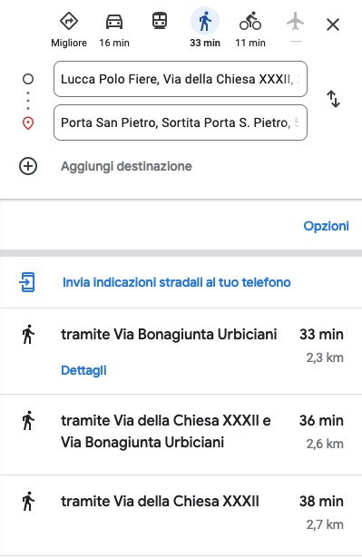362x558 pixels.
Task: Select the Migliore best travel mode icon
Action: click(x=69, y=22)
